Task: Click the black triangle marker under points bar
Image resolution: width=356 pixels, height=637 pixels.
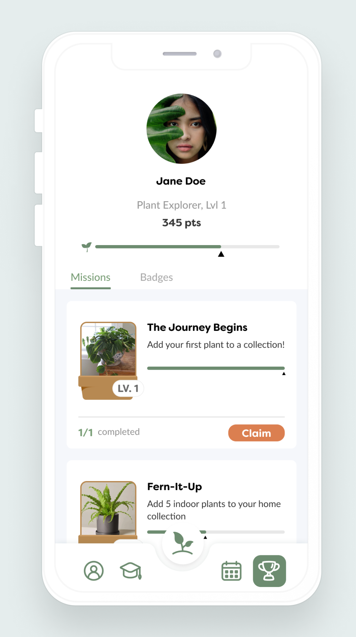Action: pos(221,254)
